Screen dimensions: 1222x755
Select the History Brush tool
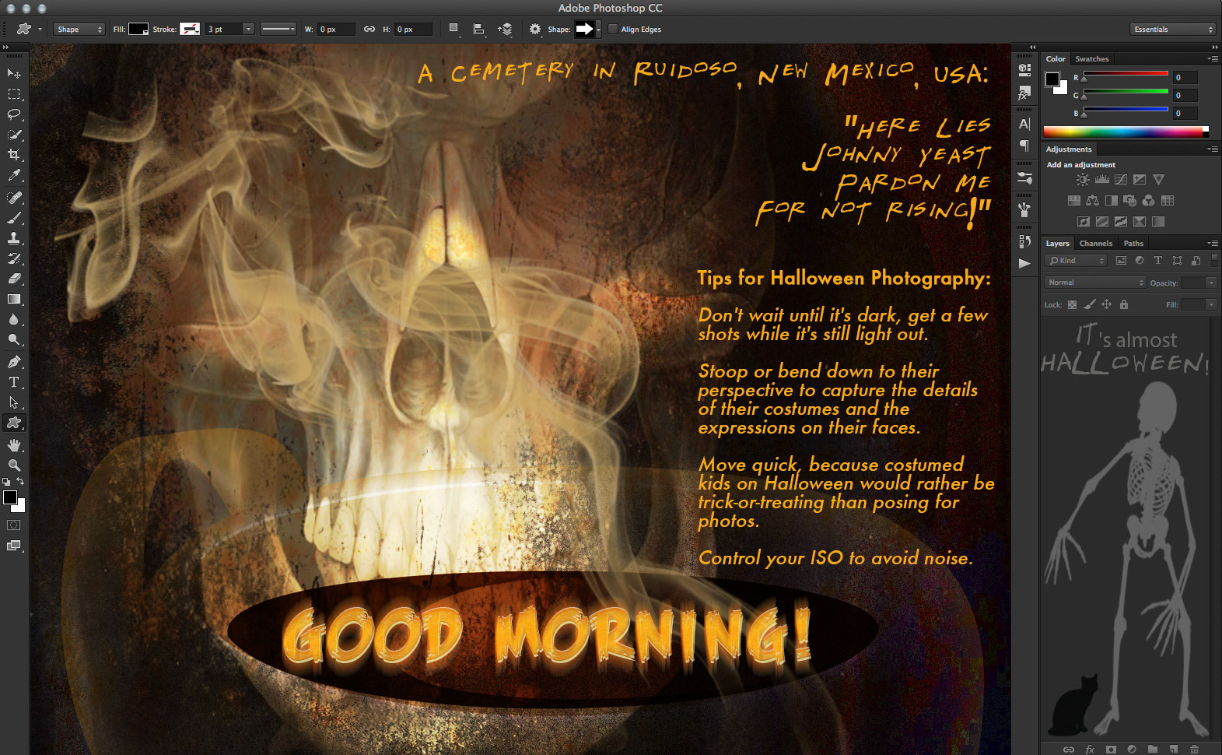click(14, 258)
